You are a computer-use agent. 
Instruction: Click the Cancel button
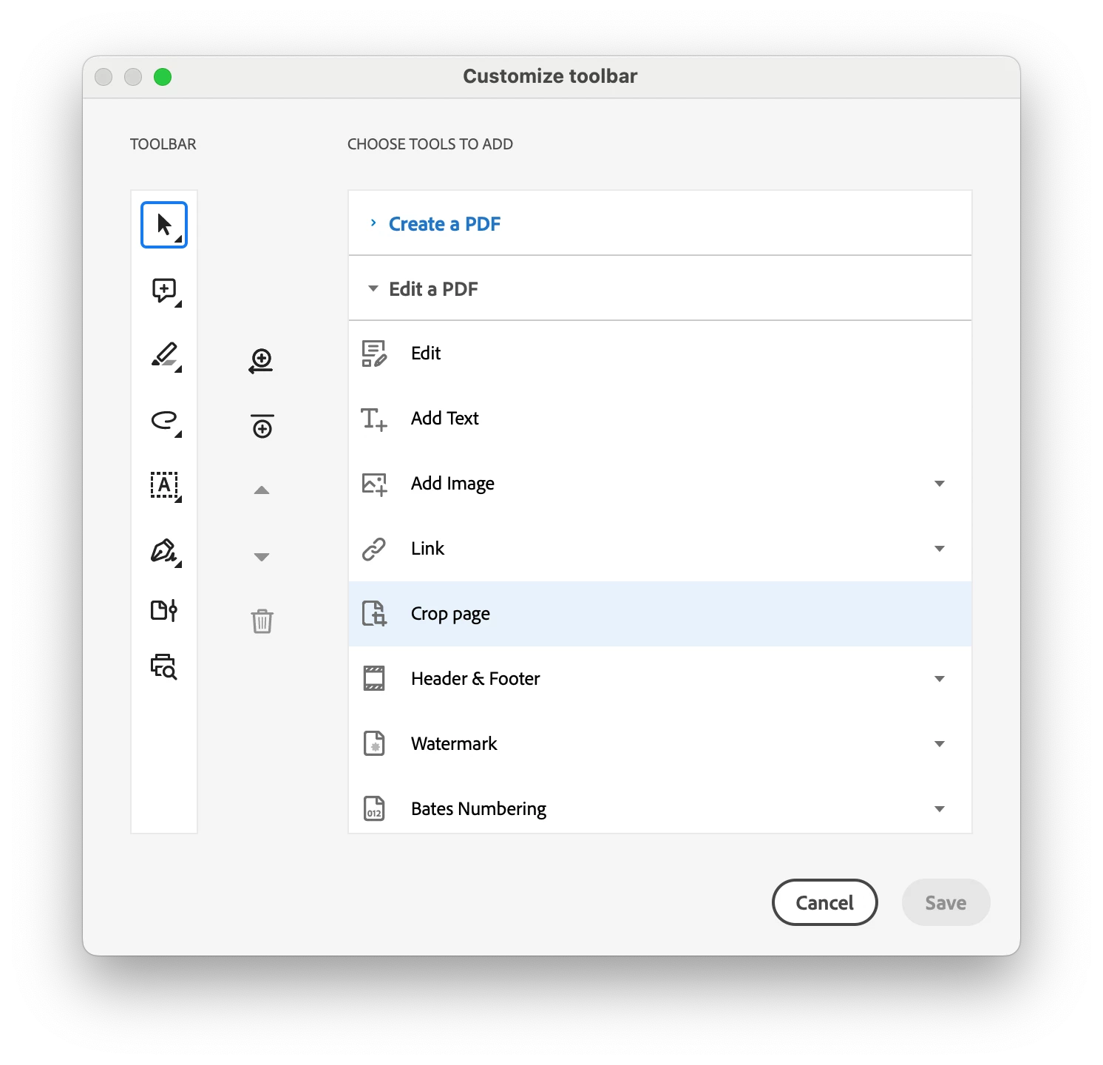825,902
